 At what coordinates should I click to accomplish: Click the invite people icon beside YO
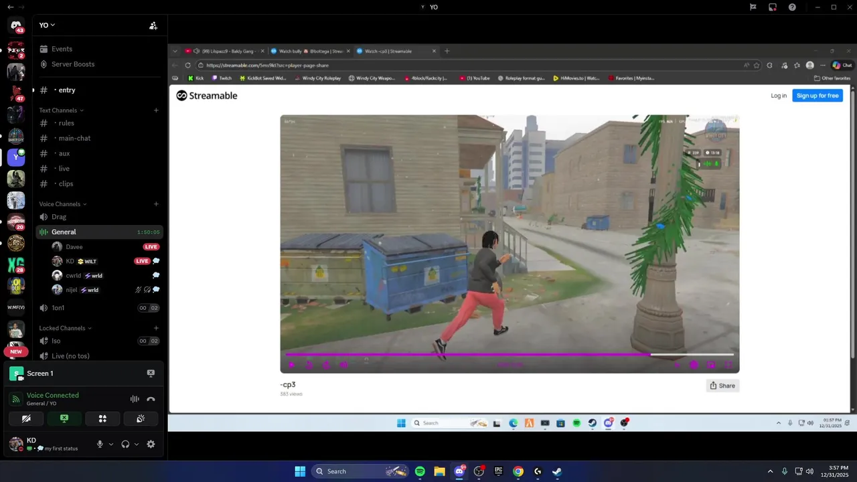(x=153, y=25)
